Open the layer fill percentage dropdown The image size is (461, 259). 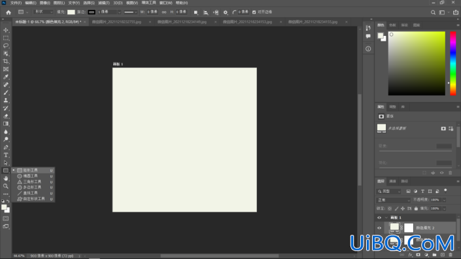click(x=444, y=209)
